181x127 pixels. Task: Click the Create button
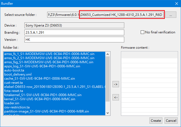tap(156, 120)
